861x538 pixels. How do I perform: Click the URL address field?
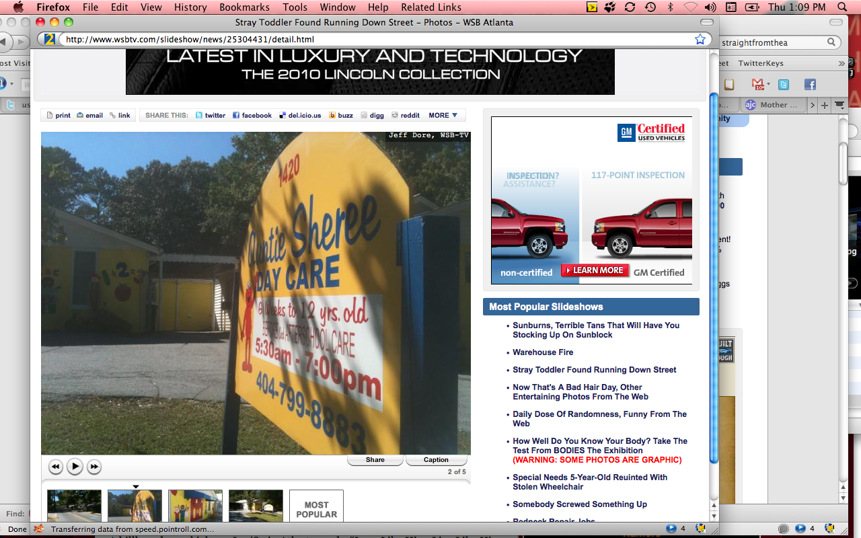[x=377, y=40]
